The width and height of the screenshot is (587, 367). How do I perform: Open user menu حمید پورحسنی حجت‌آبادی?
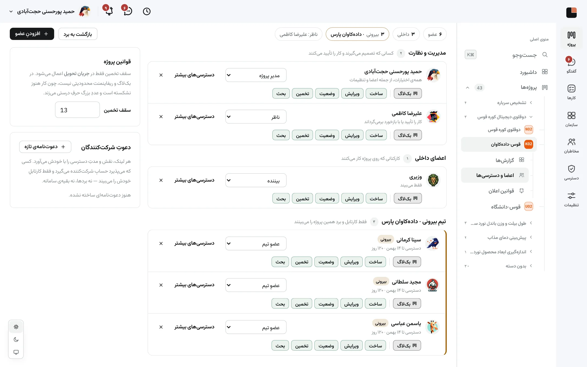[50, 11]
